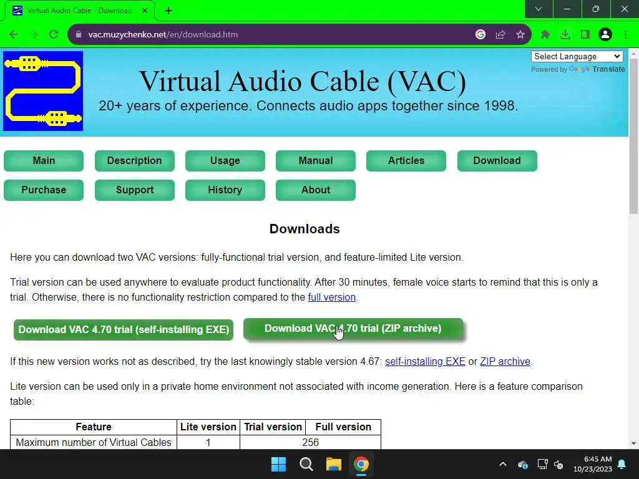Image resolution: width=639 pixels, height=479 pixels.
Task: Open the Purchase page
Action: coord(44,190)
